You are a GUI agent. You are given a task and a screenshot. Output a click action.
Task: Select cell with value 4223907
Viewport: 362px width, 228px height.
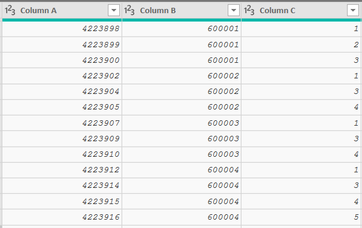62,123
